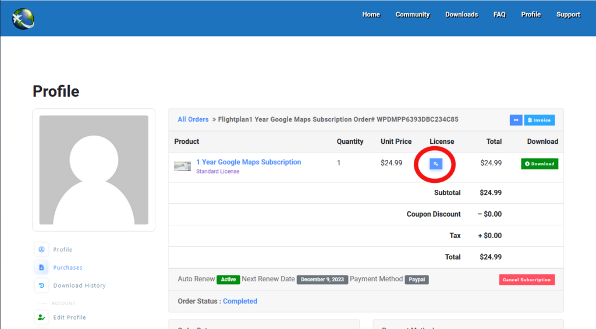
Task: Go to the Home menu item
Action: [371, 15]
